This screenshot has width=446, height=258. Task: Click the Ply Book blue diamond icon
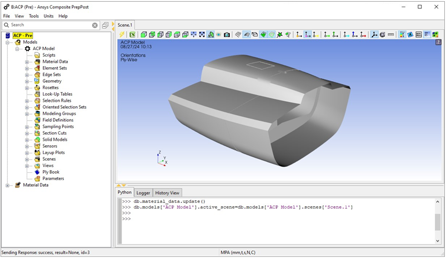[37, 172]
